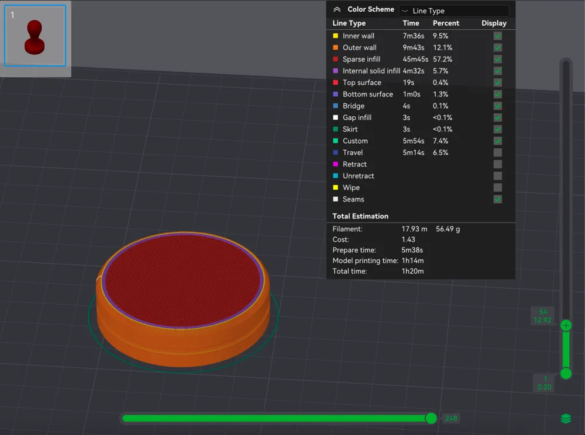
Task: Enable the Wipe display checkbox
Action: (x=497, y=187)
